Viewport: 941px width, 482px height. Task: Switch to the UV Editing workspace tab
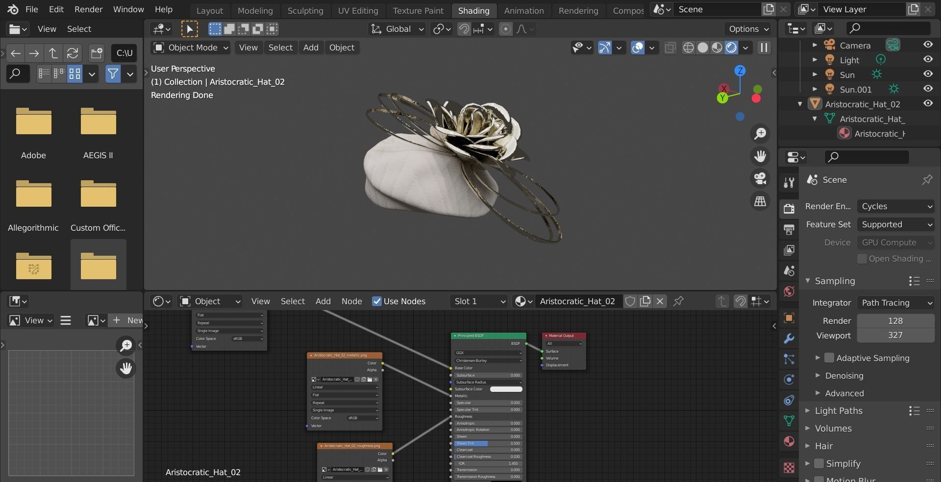pyautogui.click(x=358, y=10)
